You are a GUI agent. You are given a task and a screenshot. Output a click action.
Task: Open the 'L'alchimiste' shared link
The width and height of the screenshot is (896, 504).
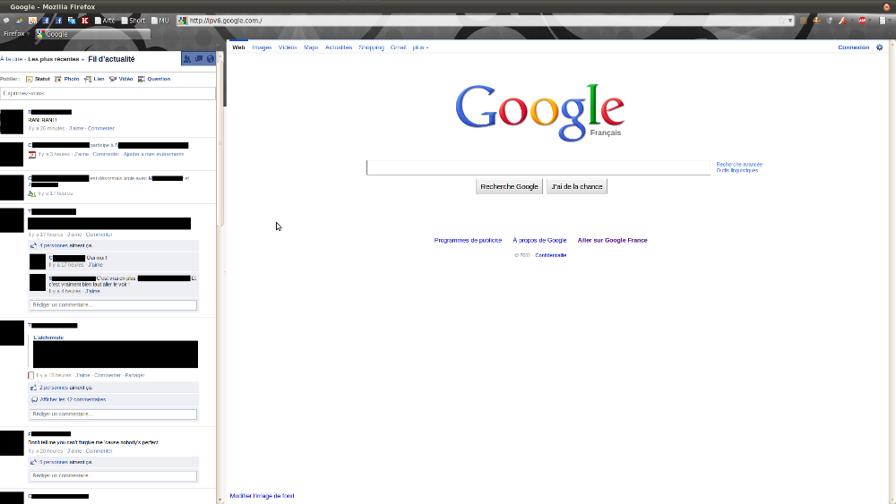[x=48, y=337]
